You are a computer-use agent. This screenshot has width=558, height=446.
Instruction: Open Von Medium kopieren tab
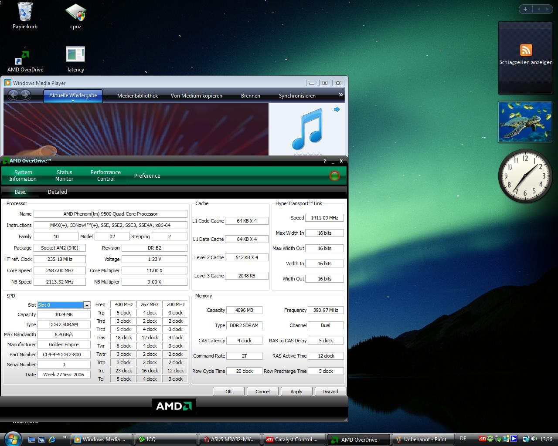196,96
